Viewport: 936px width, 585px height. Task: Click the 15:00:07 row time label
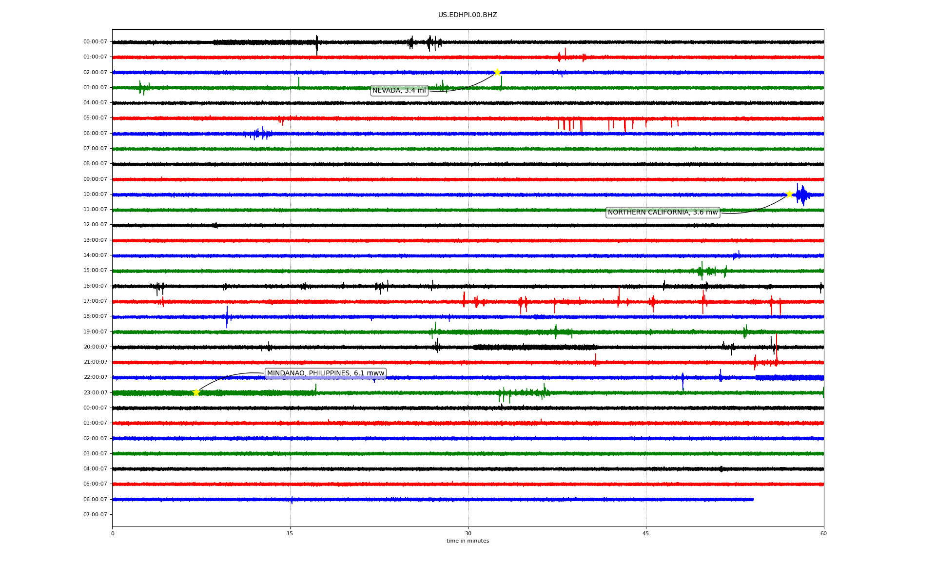click(95, 271)
